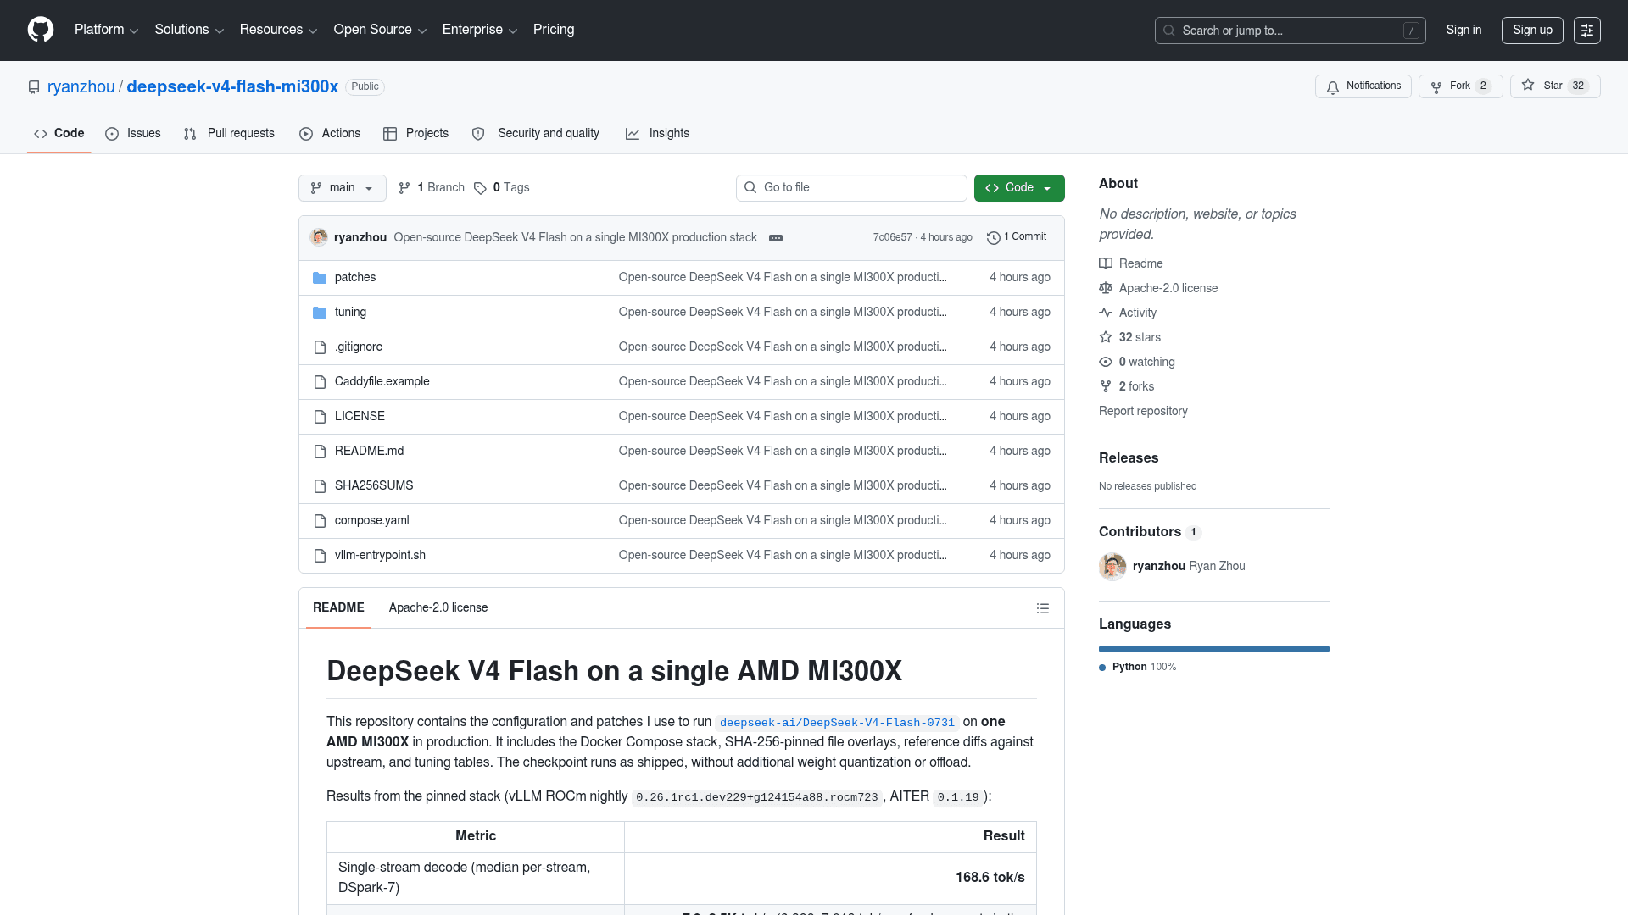Open the ryanzhou owner link
This screenshot has height=915, width=1628.
(x=81, y=87)
